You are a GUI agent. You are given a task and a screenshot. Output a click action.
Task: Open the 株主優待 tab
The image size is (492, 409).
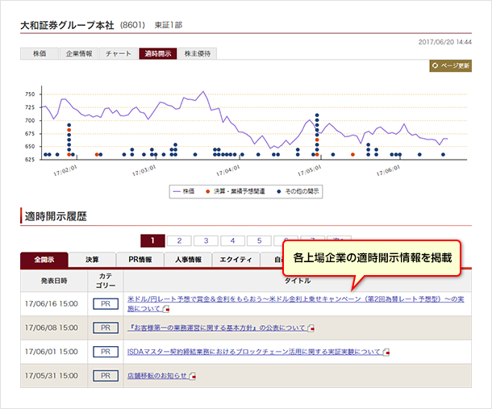pyautogui.click(x=198, y=54)
